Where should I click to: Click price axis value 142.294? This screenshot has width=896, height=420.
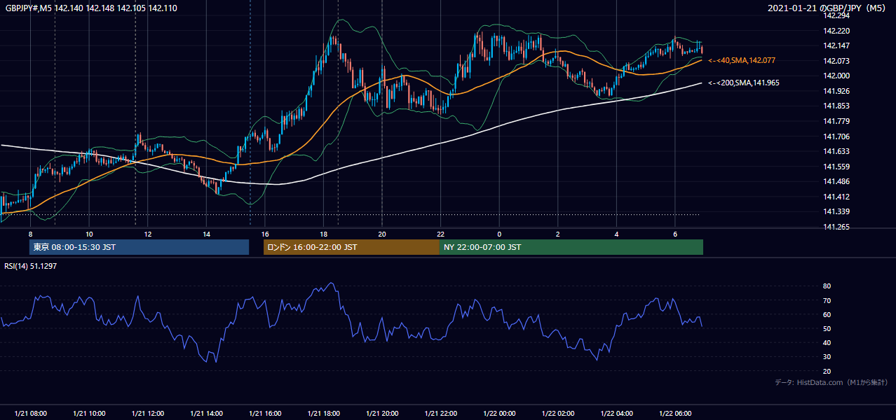(x=836, y=15)
